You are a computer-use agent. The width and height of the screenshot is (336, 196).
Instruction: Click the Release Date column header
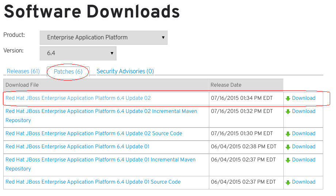tap(246, 85)
